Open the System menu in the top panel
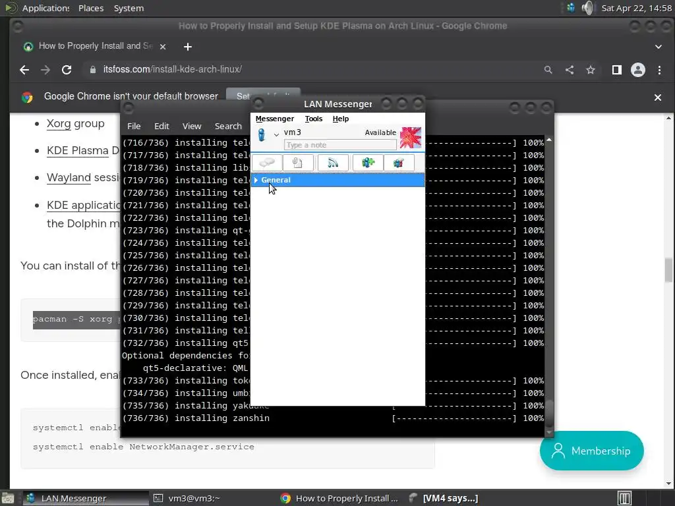Image resolution: width=675 pixels, height=506 pixels. point(129,8)
